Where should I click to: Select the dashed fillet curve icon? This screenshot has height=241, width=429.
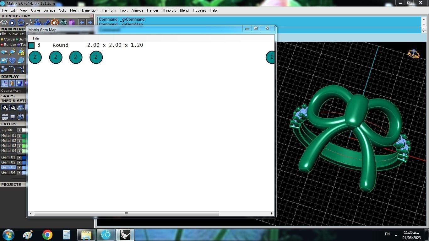[21, 69]
